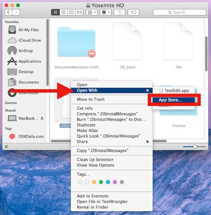Open the Action gear menu
The height and width of the screenshot is (215, 211).
coord(105,13)
